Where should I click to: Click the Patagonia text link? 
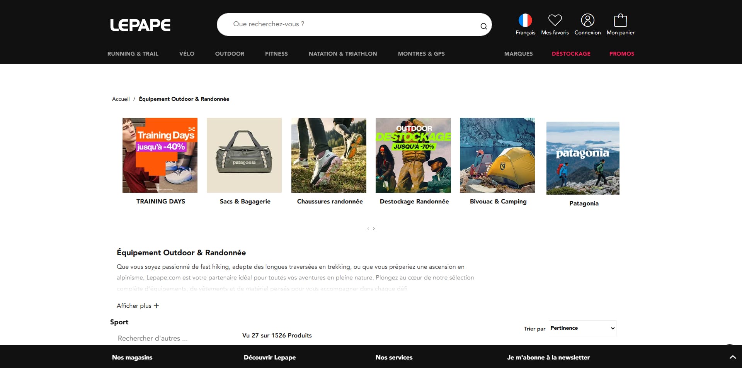click(x=584, y=204)
